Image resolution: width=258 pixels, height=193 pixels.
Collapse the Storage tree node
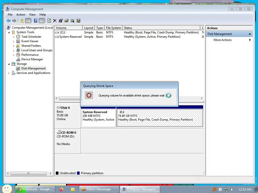point(9,64)
